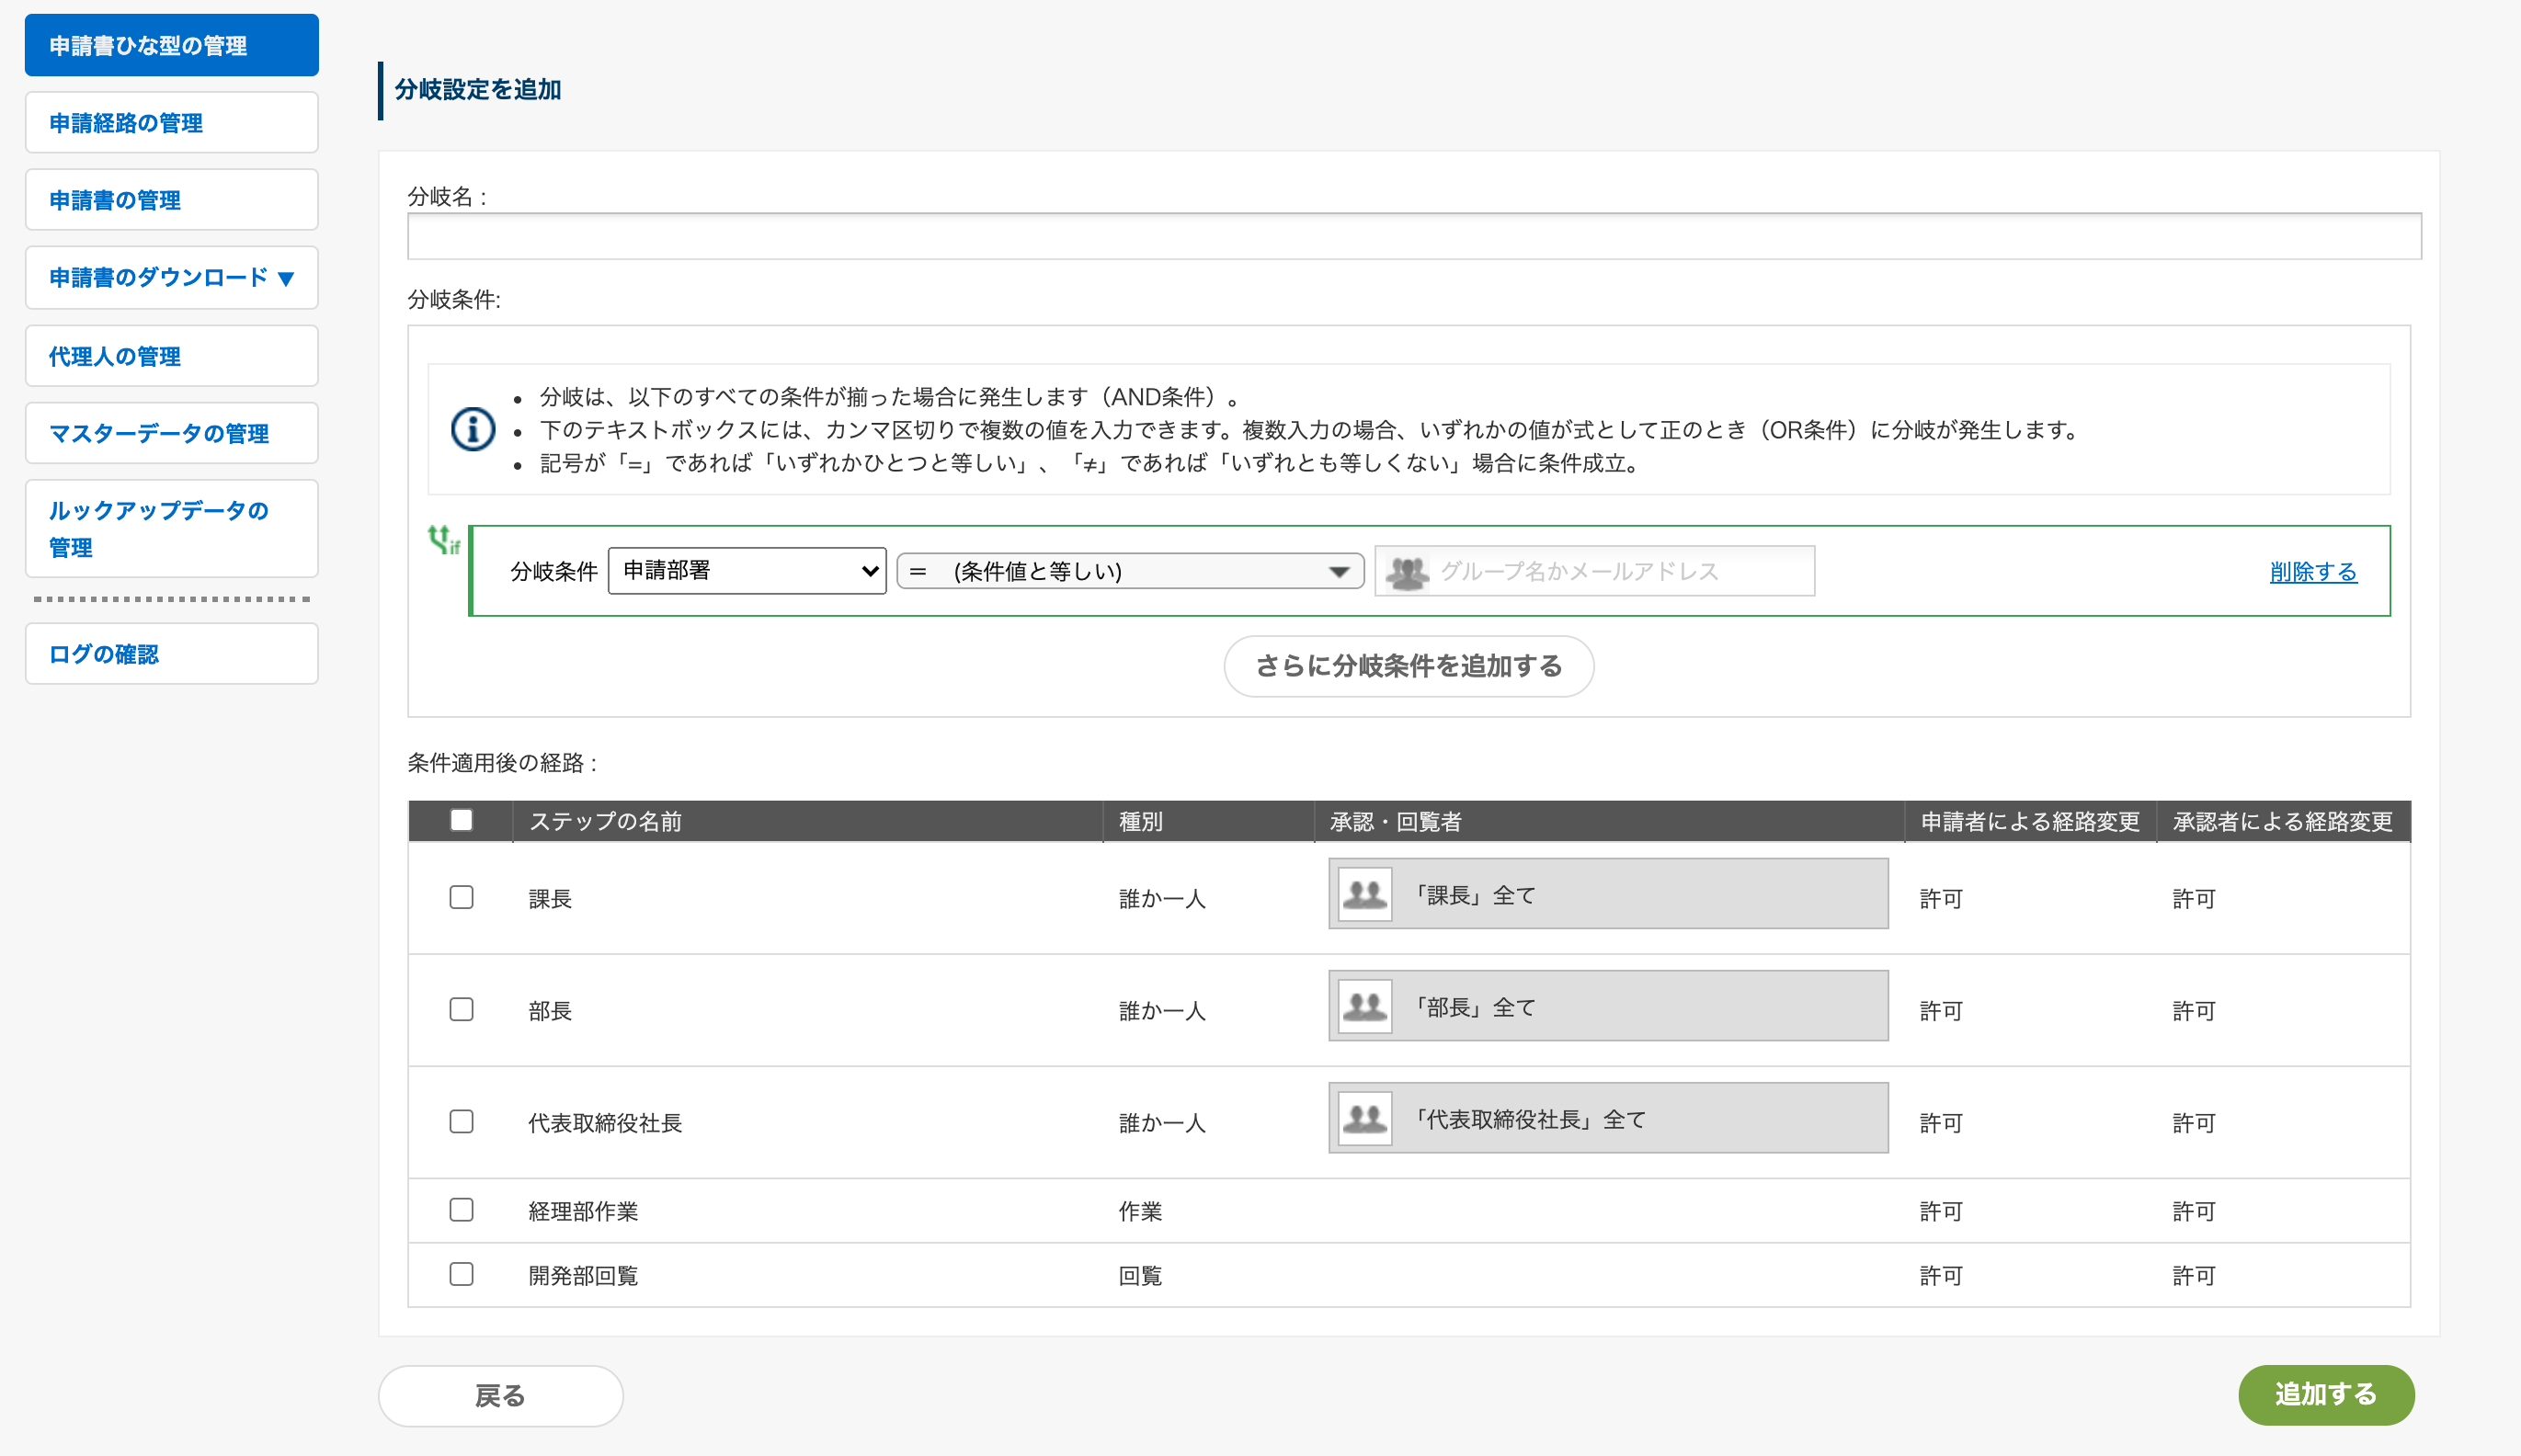Click the 承認者による経路変更 column header

(2282, 821)
